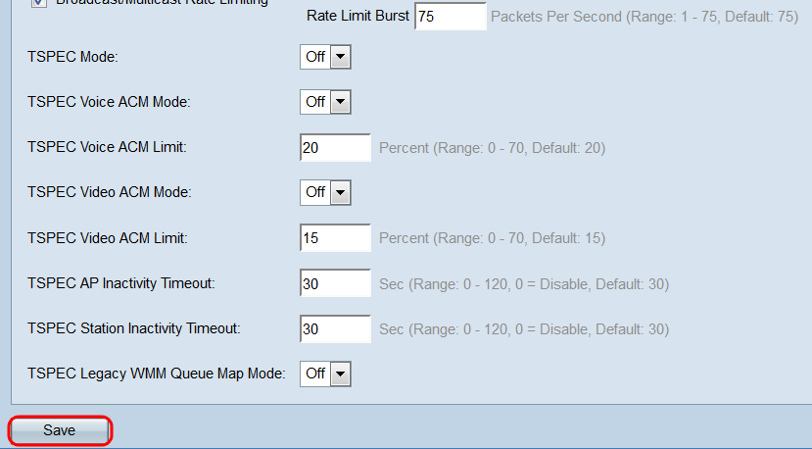
Task: Open TSPEC Video ACM Mode dropdown
Action: point(325,192)
